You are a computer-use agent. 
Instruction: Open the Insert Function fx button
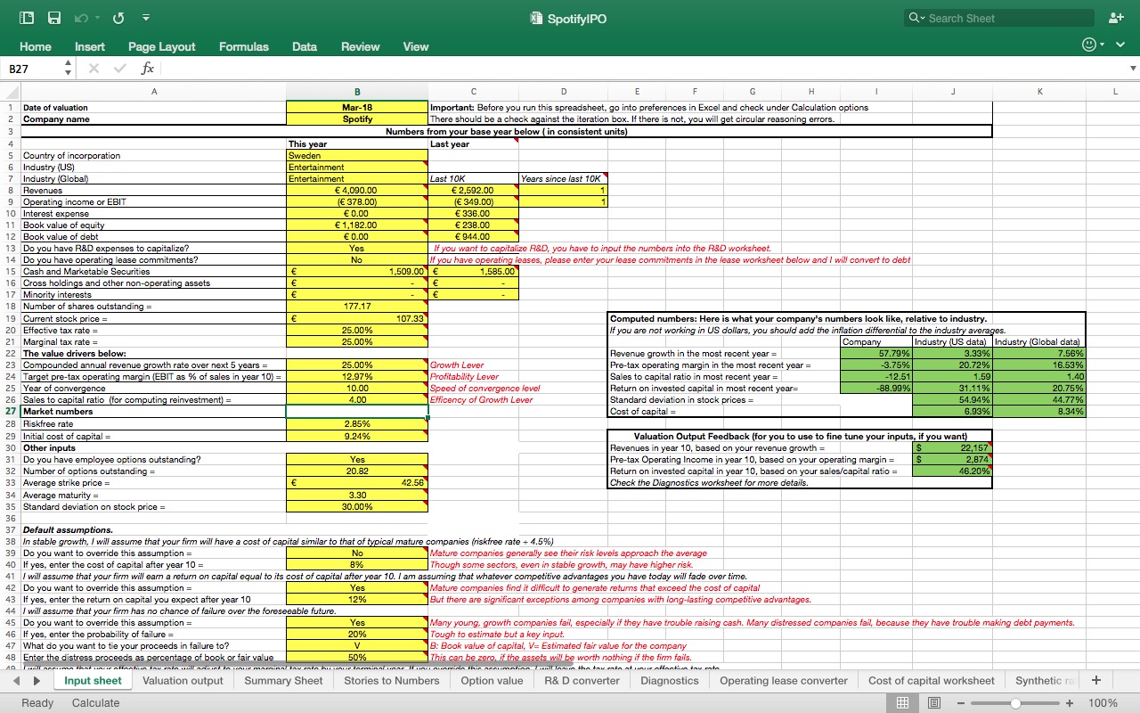click(x=148, y=68)
